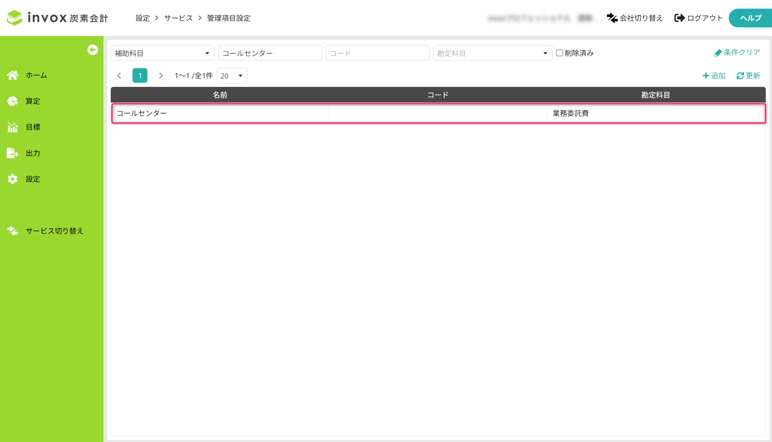Click the 出力 export icon
Screen dimensions: 772x442
point(13,153)
